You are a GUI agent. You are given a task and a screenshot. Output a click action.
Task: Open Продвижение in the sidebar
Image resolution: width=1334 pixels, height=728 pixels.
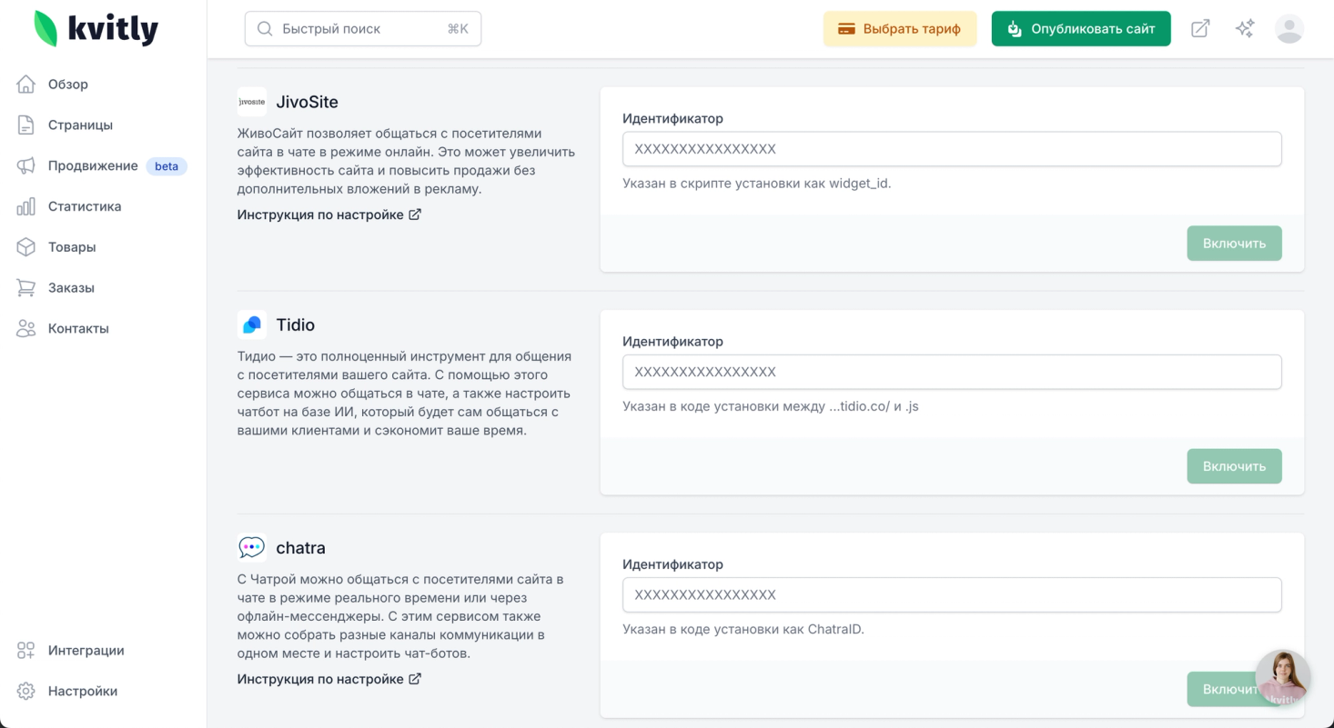click(93, 165)
